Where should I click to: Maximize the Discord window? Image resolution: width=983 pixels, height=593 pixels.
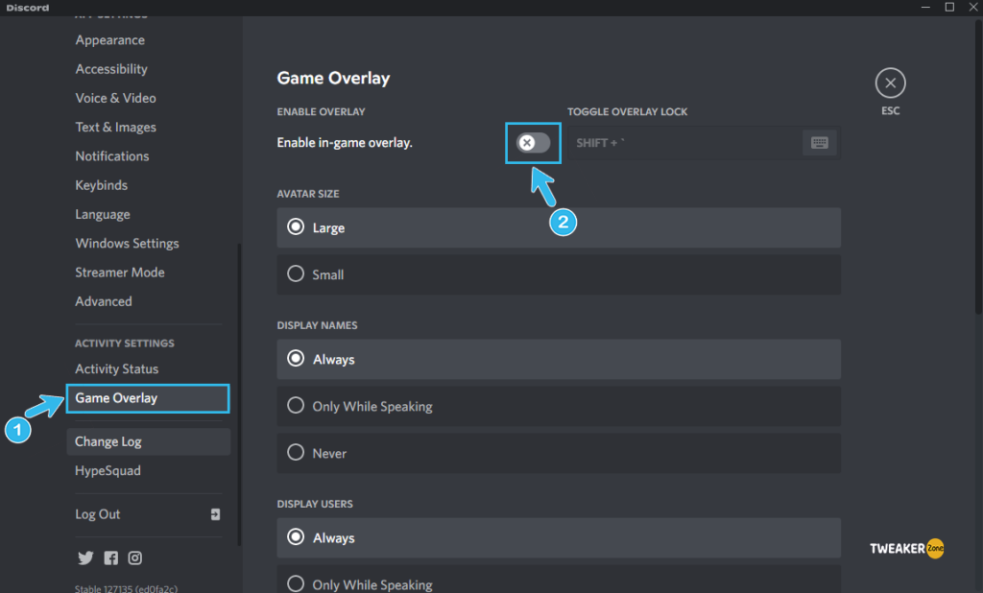949,7
